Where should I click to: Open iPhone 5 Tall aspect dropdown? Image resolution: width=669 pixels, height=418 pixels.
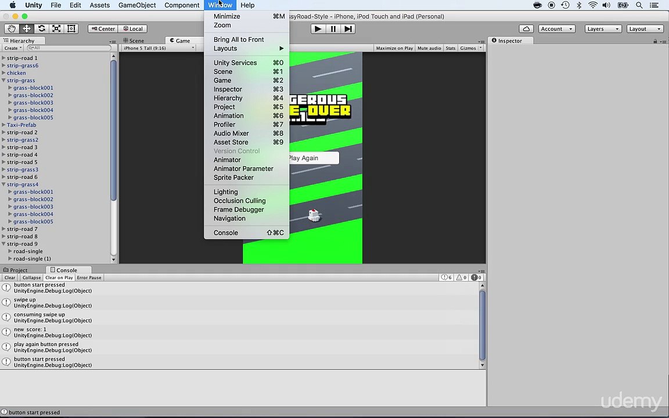point(159,48)
